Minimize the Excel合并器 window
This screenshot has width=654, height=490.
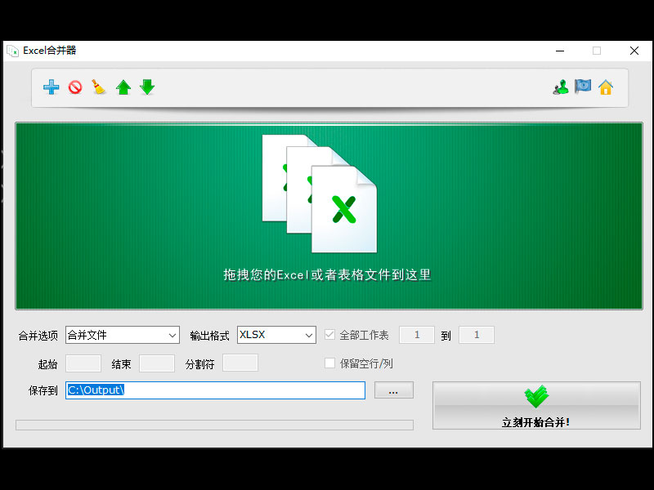pos(560,51)
